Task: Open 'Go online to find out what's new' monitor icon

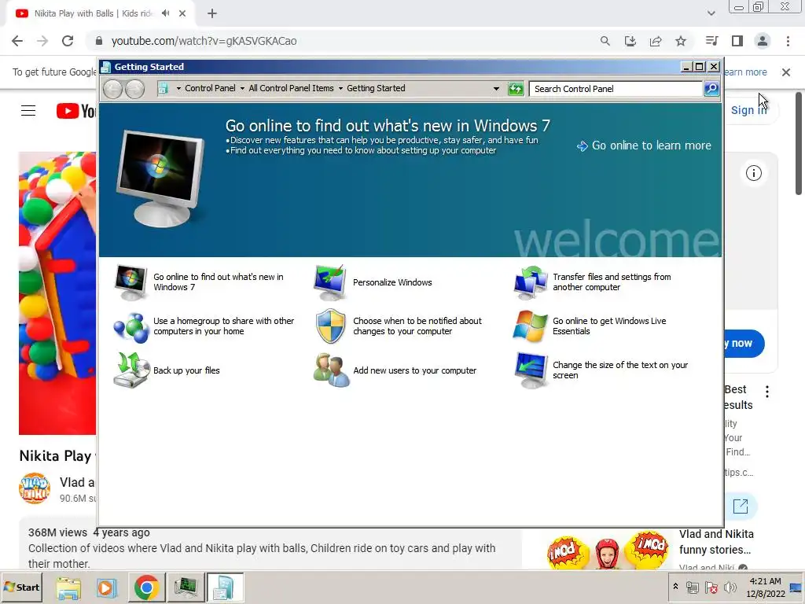Action: coord(131,282)
